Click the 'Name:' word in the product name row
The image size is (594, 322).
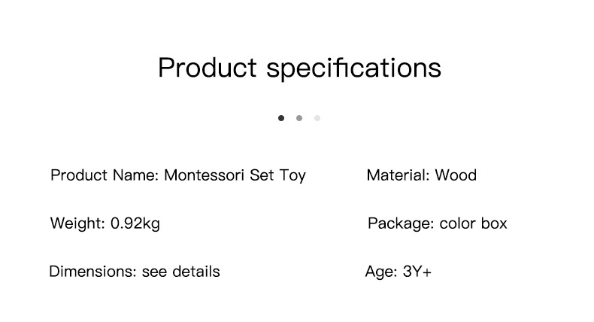(135, 176)
